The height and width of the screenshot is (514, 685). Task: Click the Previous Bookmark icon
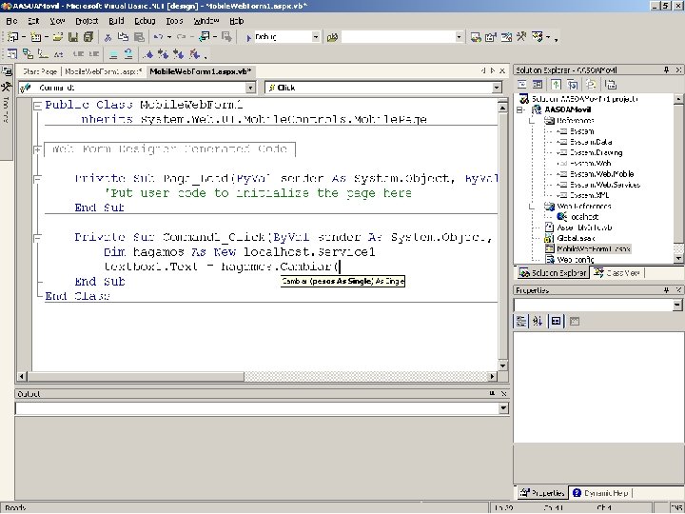point(179,54)
